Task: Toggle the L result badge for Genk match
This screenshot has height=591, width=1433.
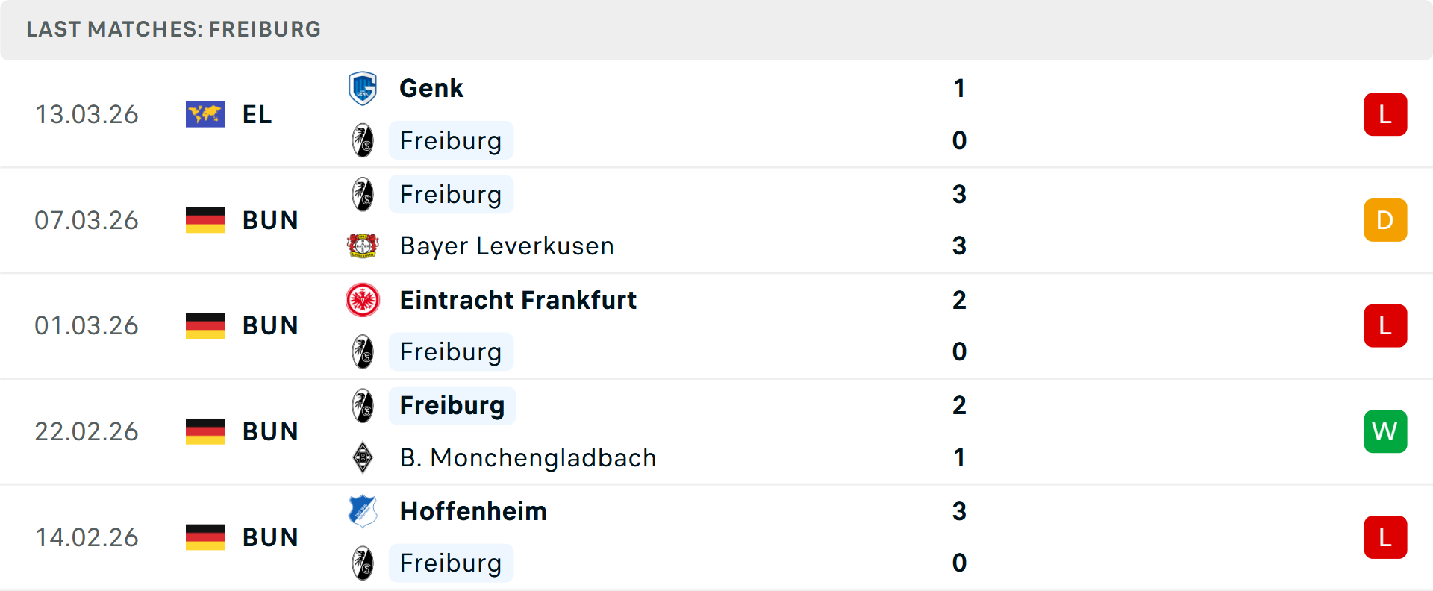Action: pos(1385,113)
